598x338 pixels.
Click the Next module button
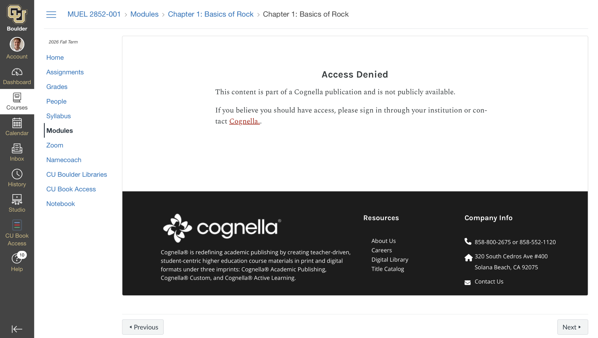pyautogui.click(x=572, y=327)
